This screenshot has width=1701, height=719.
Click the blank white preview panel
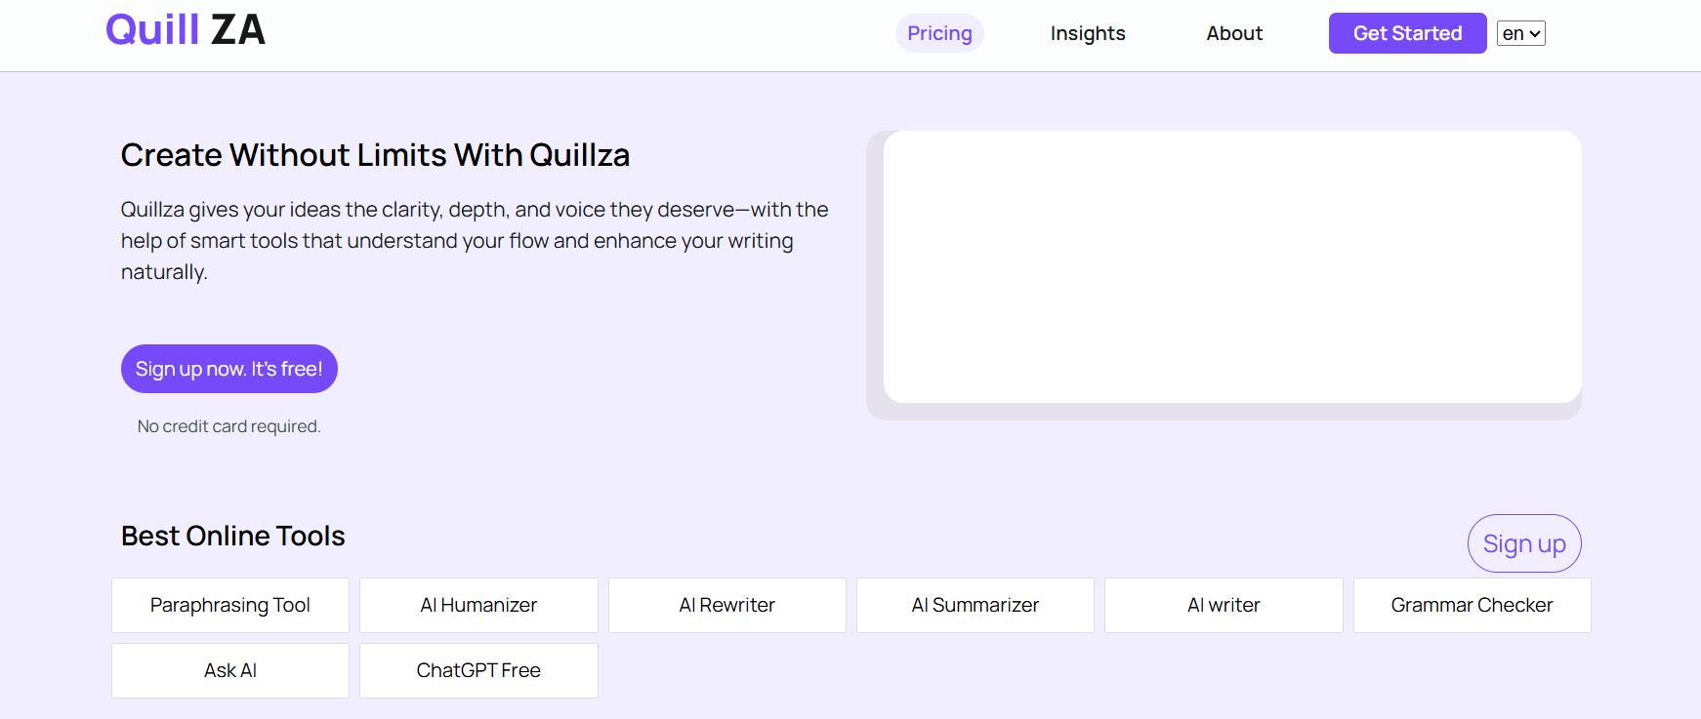tap(1231, 266)
